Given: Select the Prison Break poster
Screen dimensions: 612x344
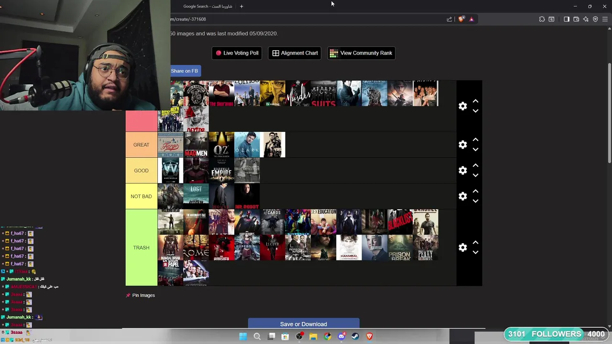Looking at the screenshot, I should (400, 247).
